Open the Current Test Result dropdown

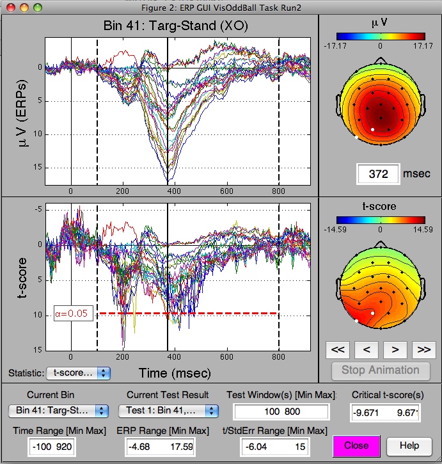pyautogui.click(x=168, y=410)
